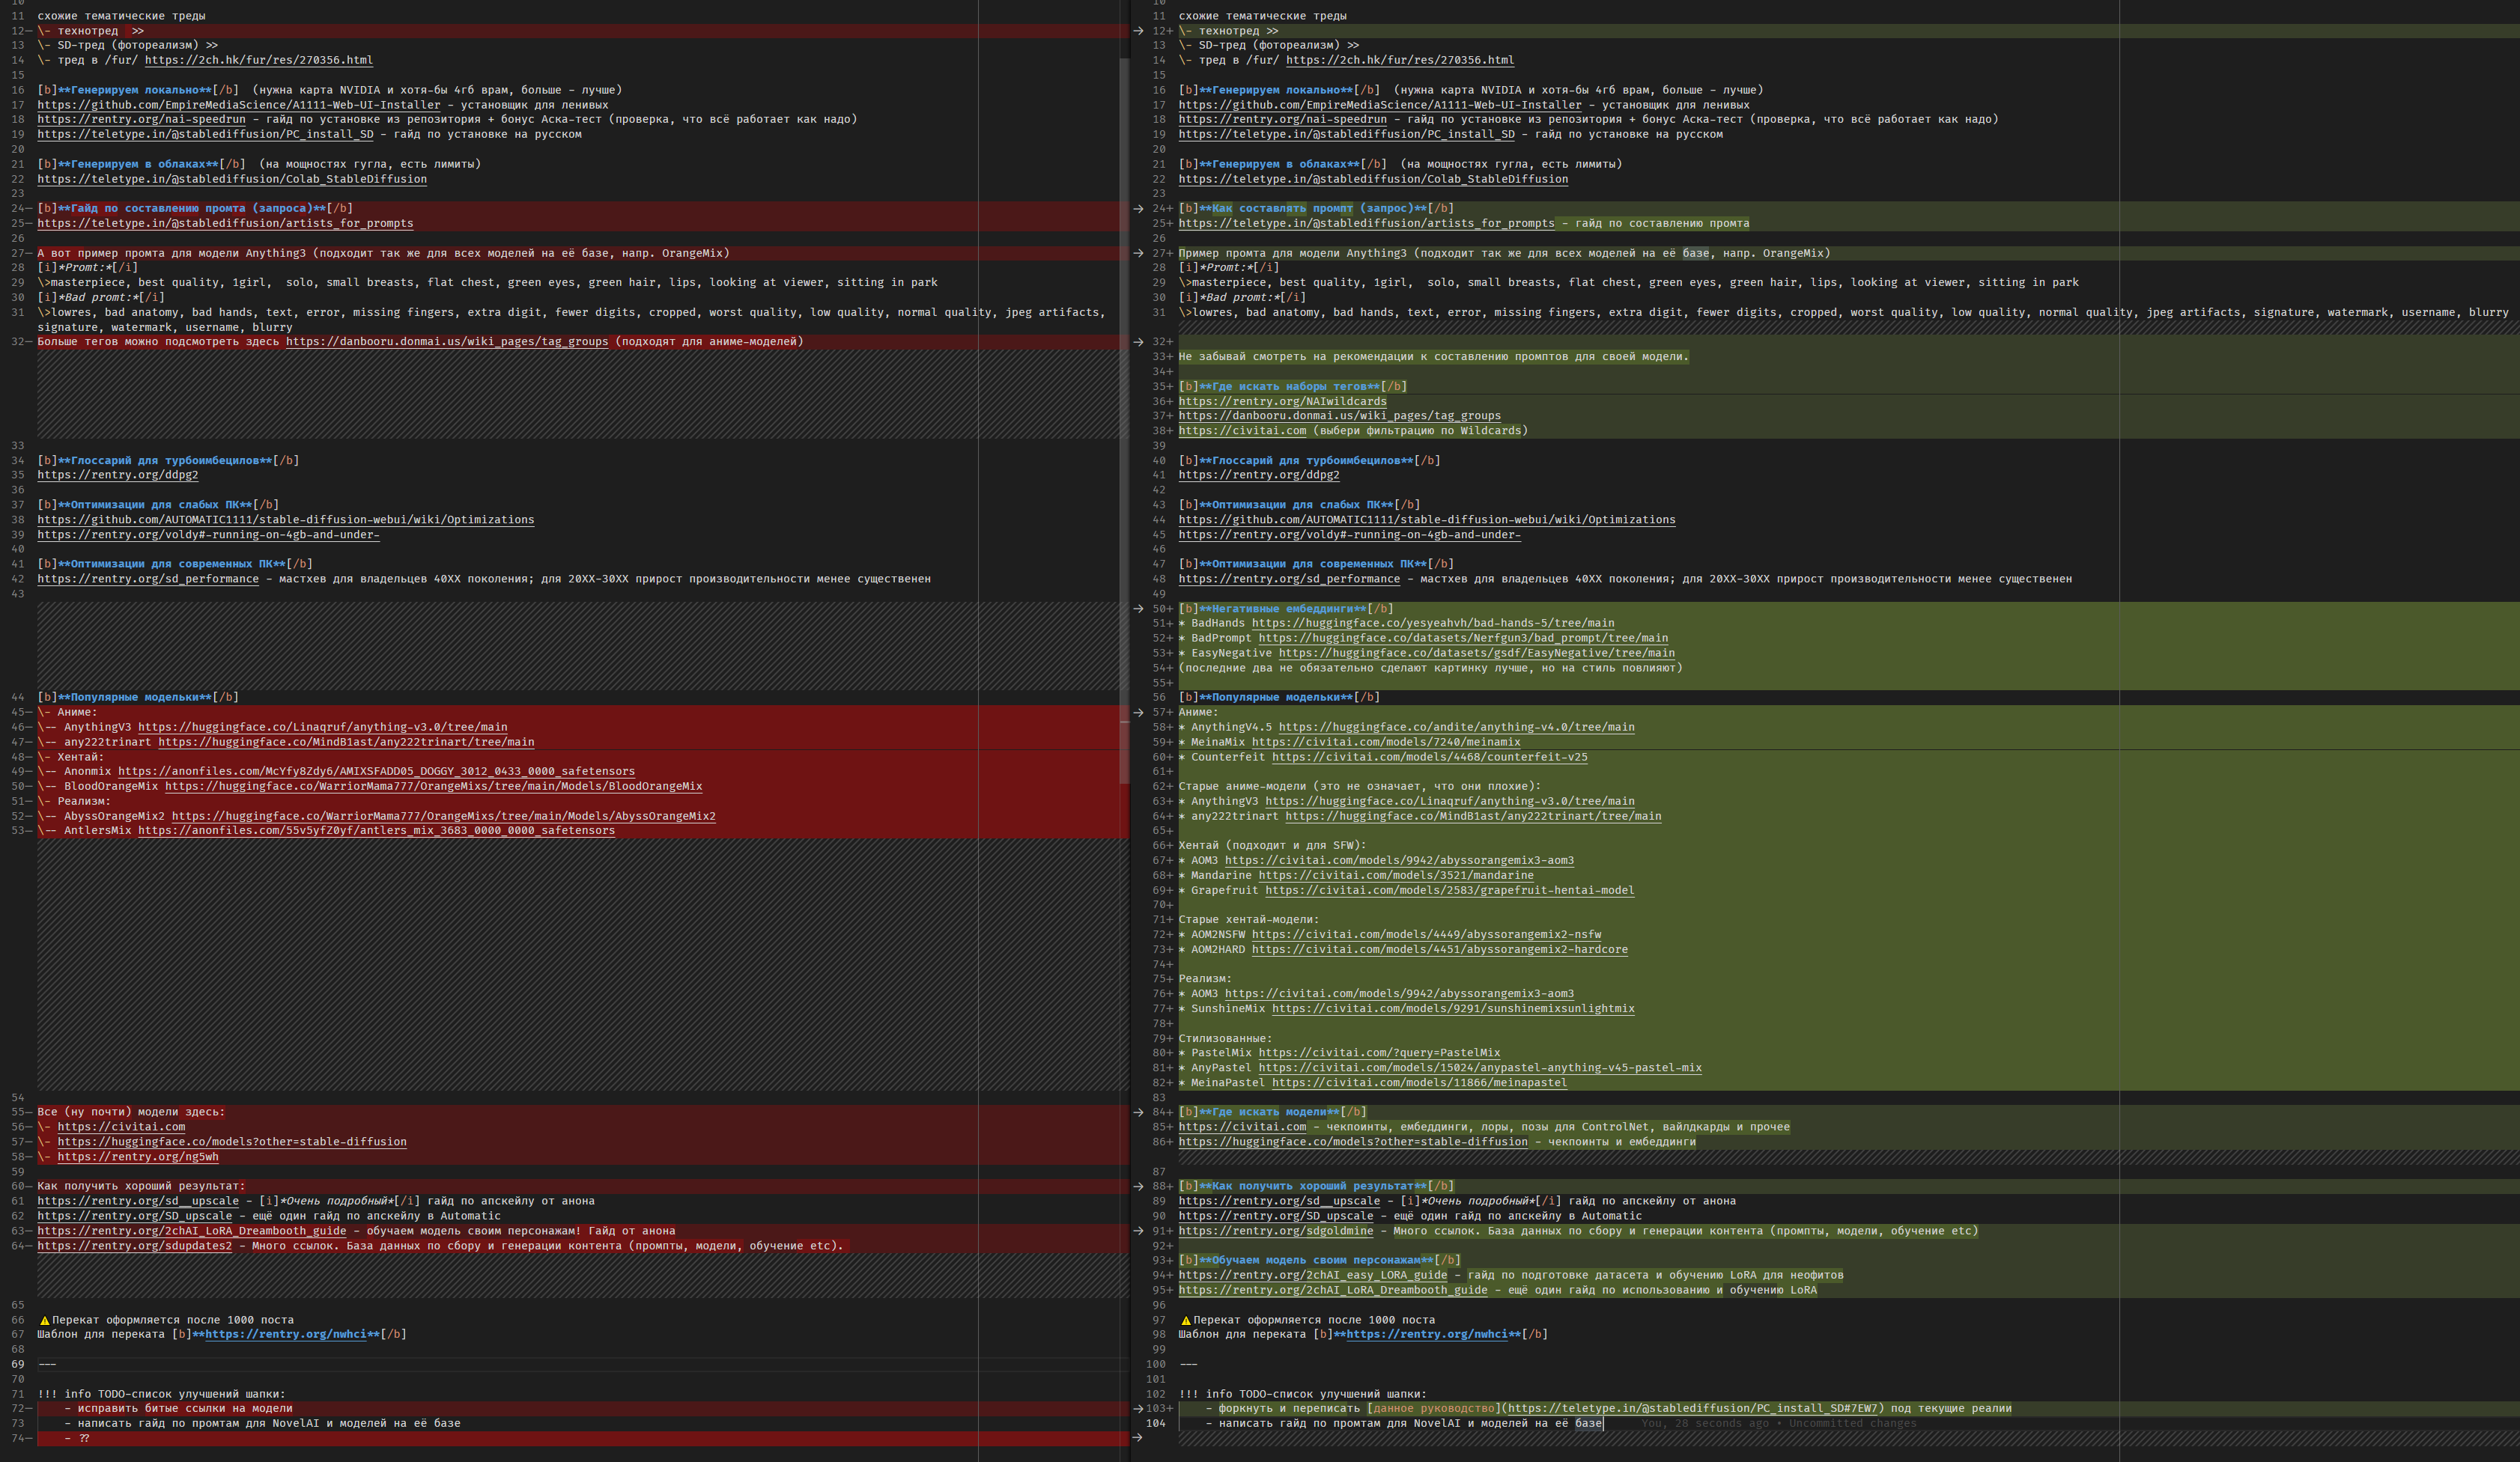Open the bad-hands-5 huggingface link
Screen dimensions: 2520x1462
point(1432,624)
